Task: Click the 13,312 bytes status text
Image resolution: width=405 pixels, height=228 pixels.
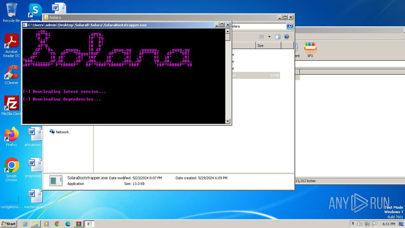Action: (x=305, y=181)
